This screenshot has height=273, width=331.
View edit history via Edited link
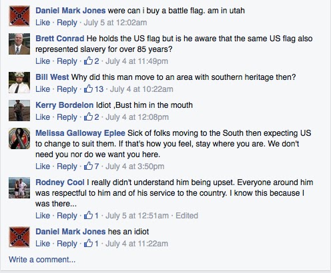(x=187, y=216)
